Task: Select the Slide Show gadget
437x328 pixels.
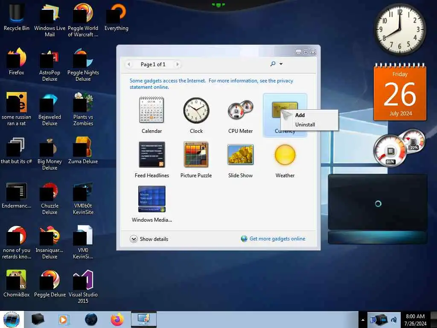Action: [241, 160]
